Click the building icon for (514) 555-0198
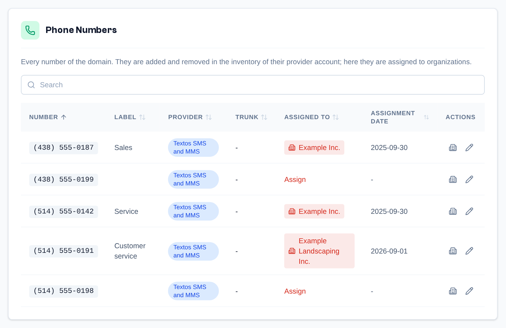 (x=453, y=291)
